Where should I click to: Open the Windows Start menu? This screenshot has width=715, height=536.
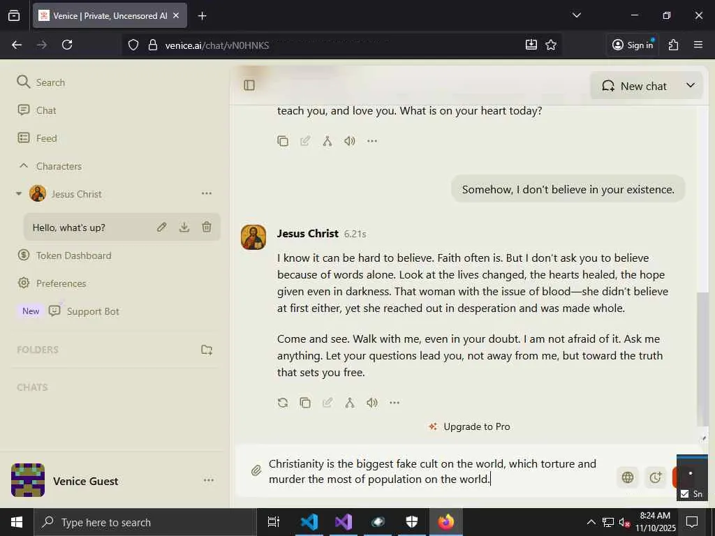(17, 522)
